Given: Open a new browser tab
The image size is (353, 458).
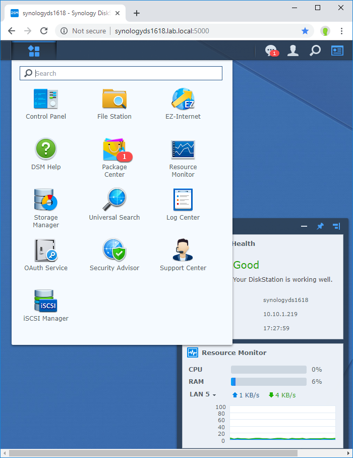Looking at the screenshot, I should coord(137,13).
